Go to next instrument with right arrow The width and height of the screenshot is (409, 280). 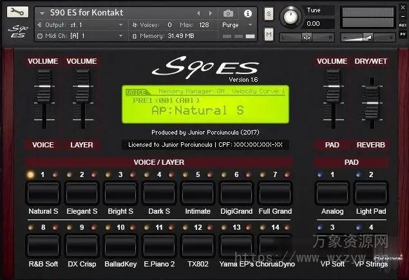pos(211,13)
